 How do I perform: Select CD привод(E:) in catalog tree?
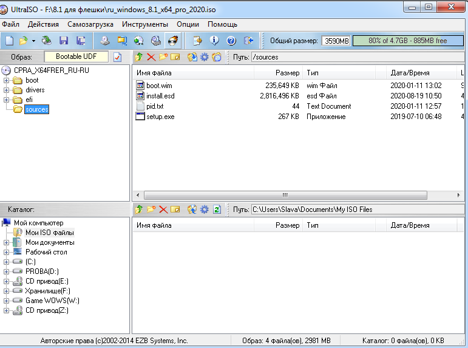click(x=47, y=281)
